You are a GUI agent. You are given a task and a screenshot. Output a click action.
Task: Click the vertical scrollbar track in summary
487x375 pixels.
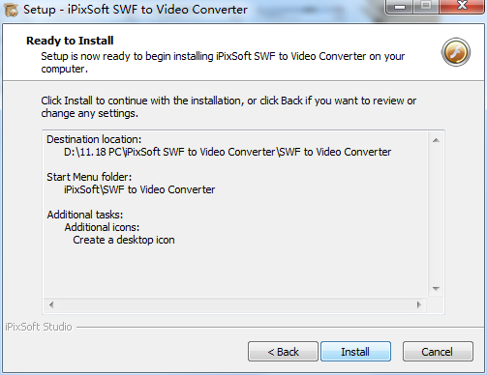[436, 215]
